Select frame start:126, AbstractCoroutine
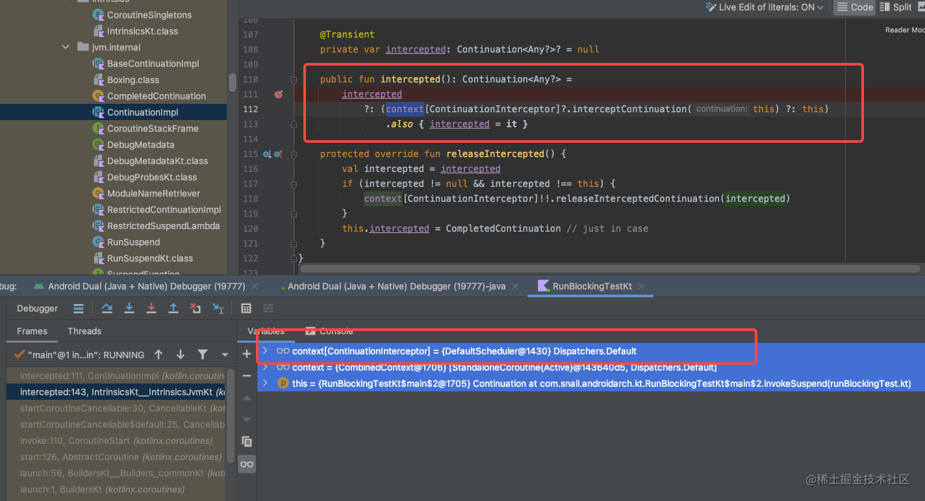 click(116, 457)
